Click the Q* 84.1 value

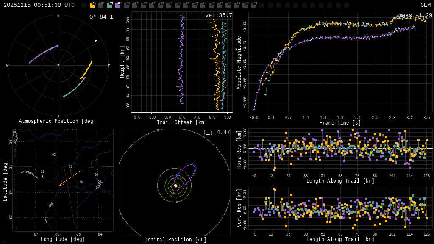tap(101, 17)
